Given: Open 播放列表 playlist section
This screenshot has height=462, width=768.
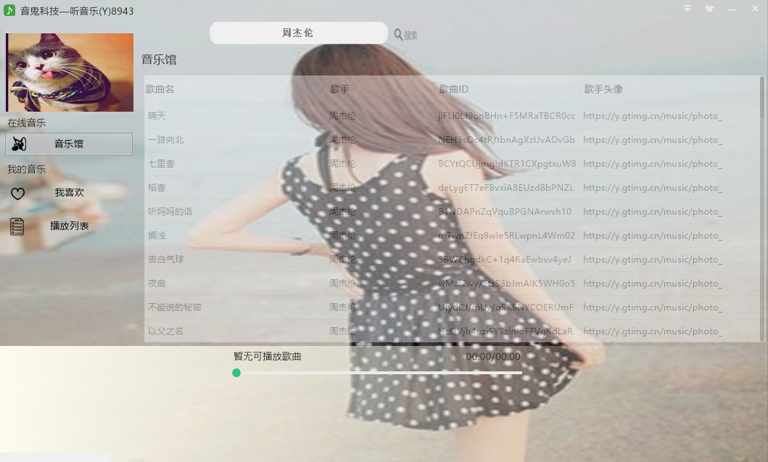Looking at the screenshot, I should [70, 226].
